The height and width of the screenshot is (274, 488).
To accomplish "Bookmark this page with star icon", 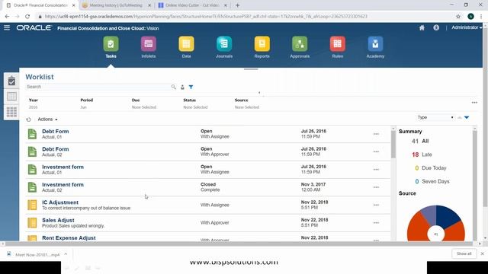I will pos(458,17).
